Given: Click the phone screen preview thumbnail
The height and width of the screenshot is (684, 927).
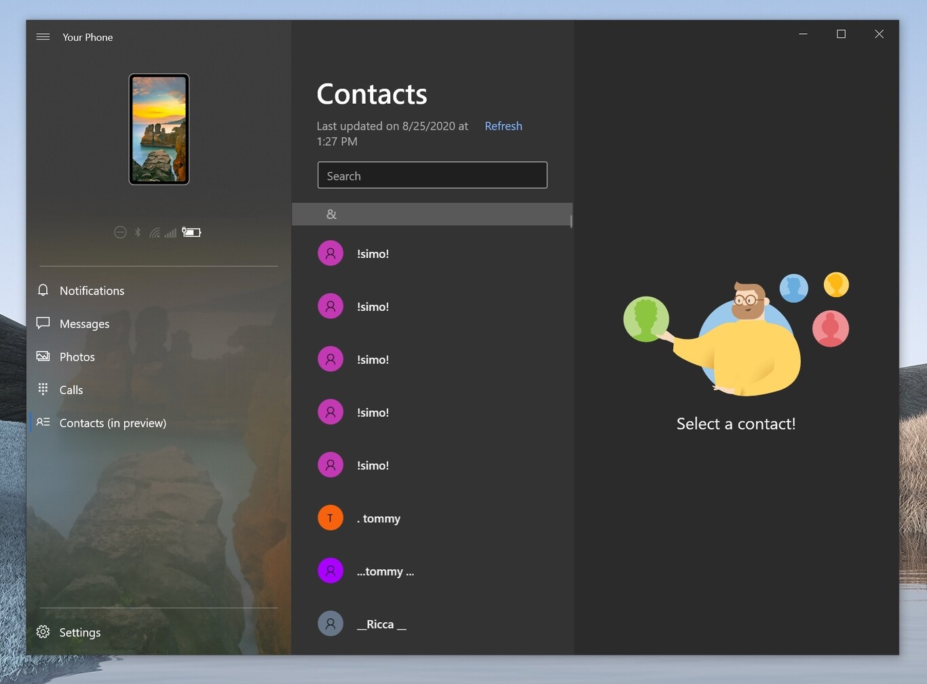Looking at the screenshot, I should click(158, 129).
